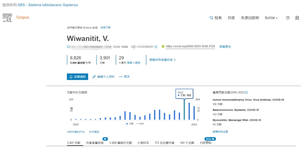301x150 pixels.
Task: Click the 123 文献 count text
Action: click(217, 114)
